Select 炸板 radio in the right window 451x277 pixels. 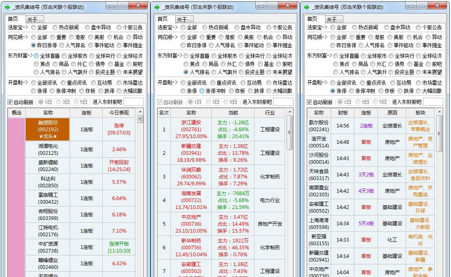[381, 91]
